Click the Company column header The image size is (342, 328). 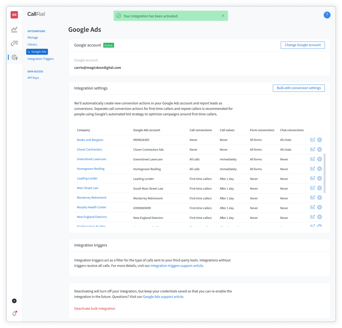83,130
